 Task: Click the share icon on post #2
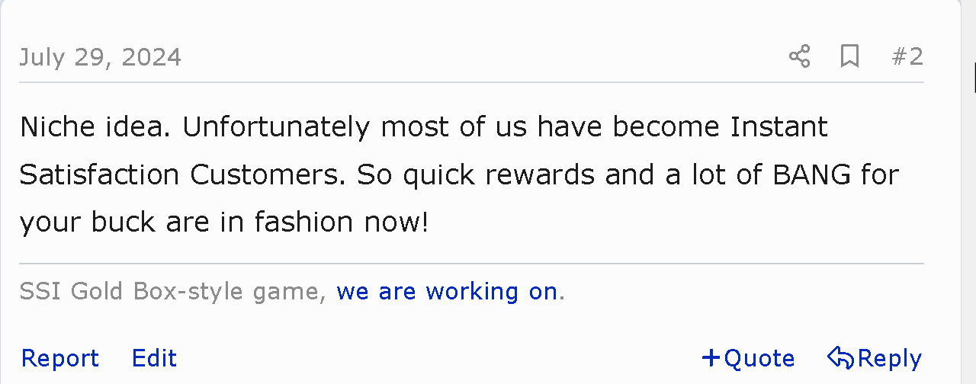tap(799, 56)
